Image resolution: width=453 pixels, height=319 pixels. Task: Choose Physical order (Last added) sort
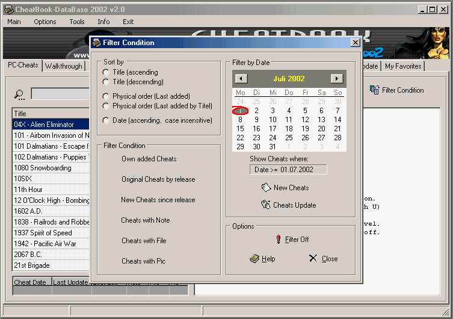tap(106, 96)
